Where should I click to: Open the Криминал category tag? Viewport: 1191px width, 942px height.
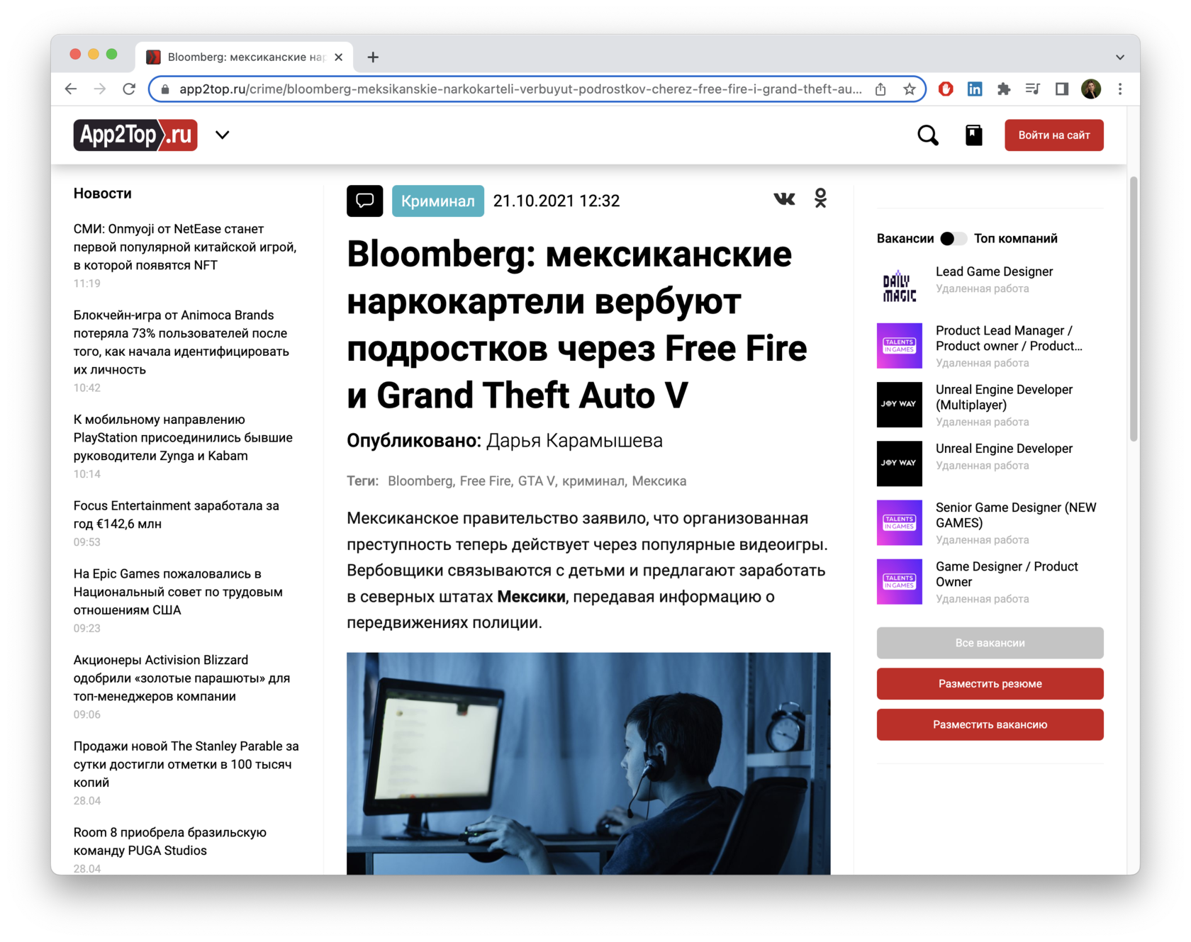coord(437,201)
